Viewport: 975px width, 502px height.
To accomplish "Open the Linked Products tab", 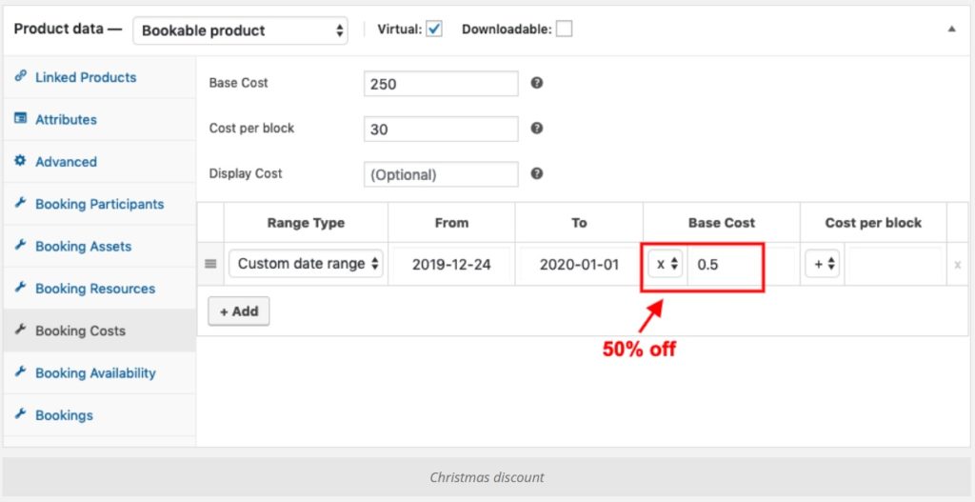I will tap(99, 77).
